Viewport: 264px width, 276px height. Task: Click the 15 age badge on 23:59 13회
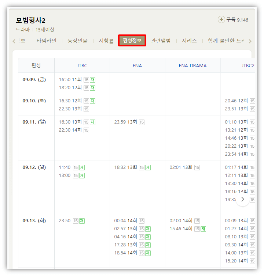(142, 122)
